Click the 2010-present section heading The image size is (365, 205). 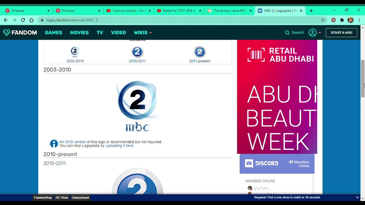click(x=60, y=154)
